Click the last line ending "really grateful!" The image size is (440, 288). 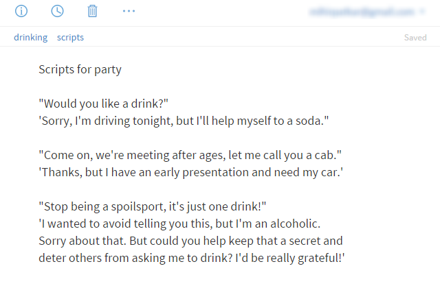tap(192, 258)
